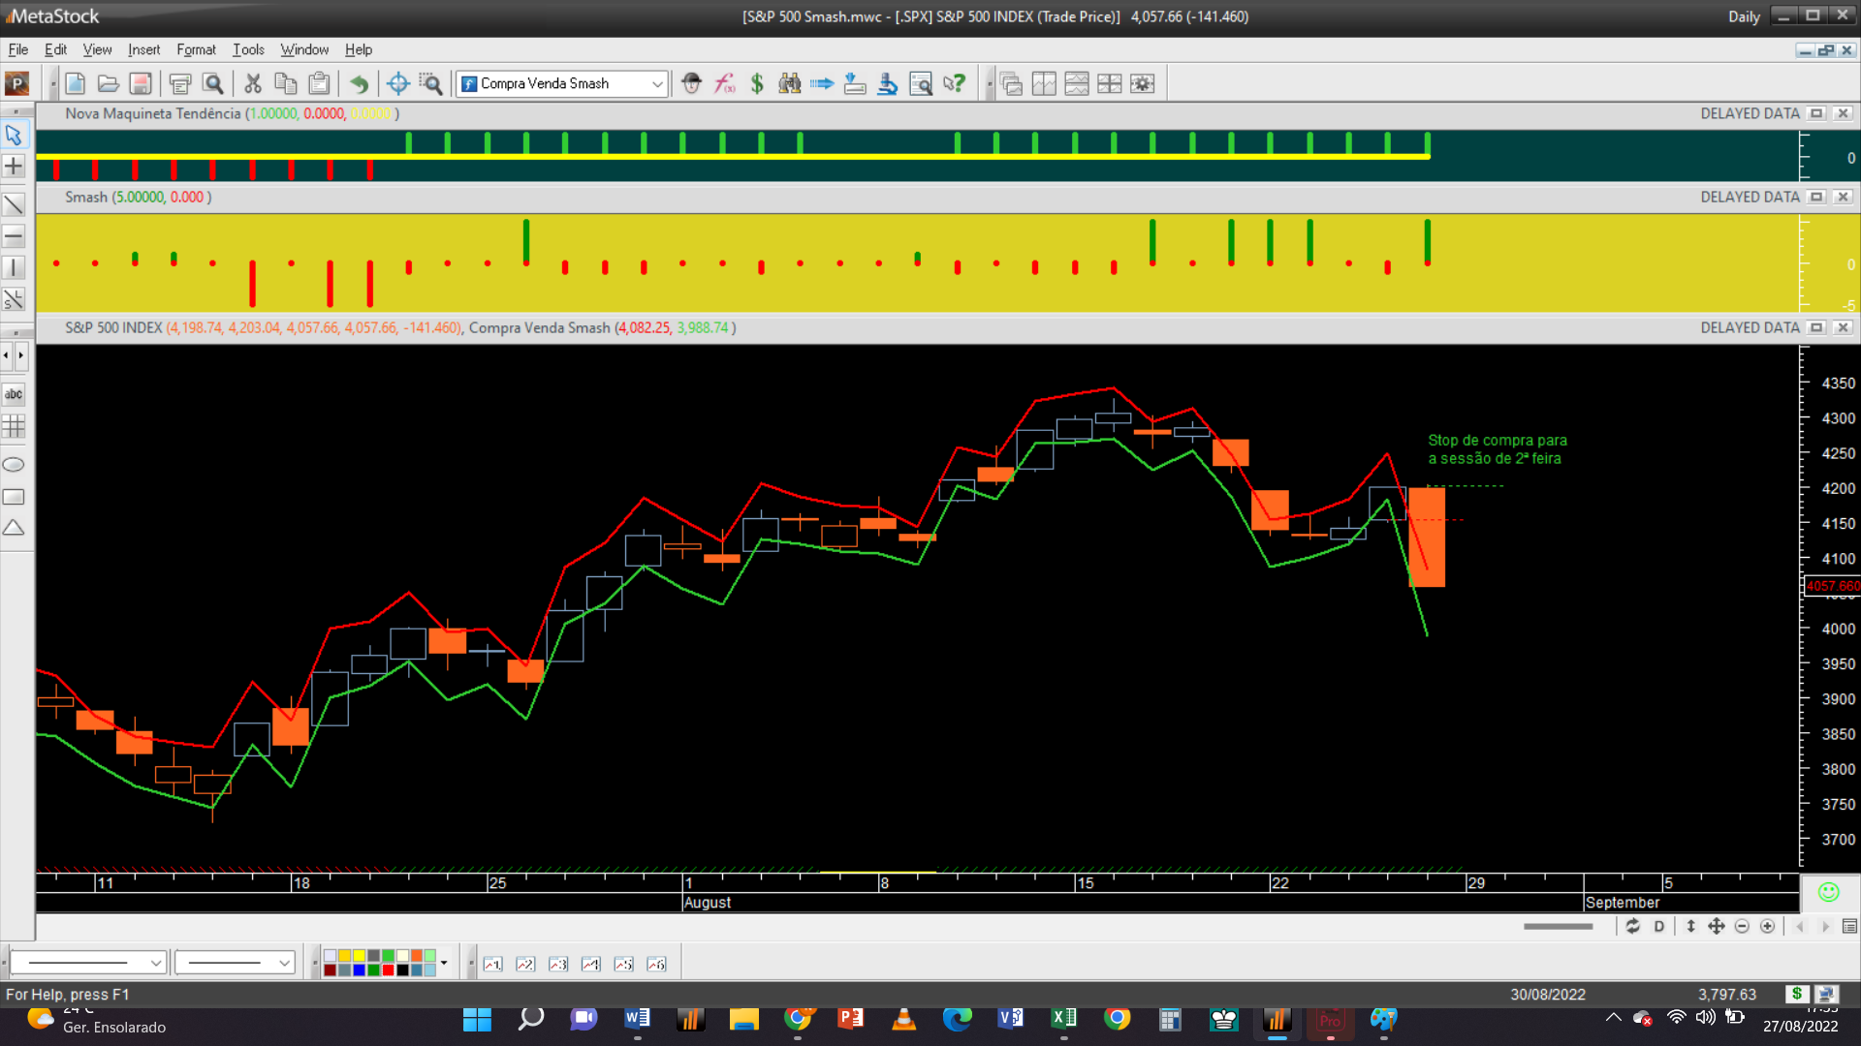Screen dimensions: 1861x1046
Task: Open The Explorer binoculars icon
Action: [790, 84]
